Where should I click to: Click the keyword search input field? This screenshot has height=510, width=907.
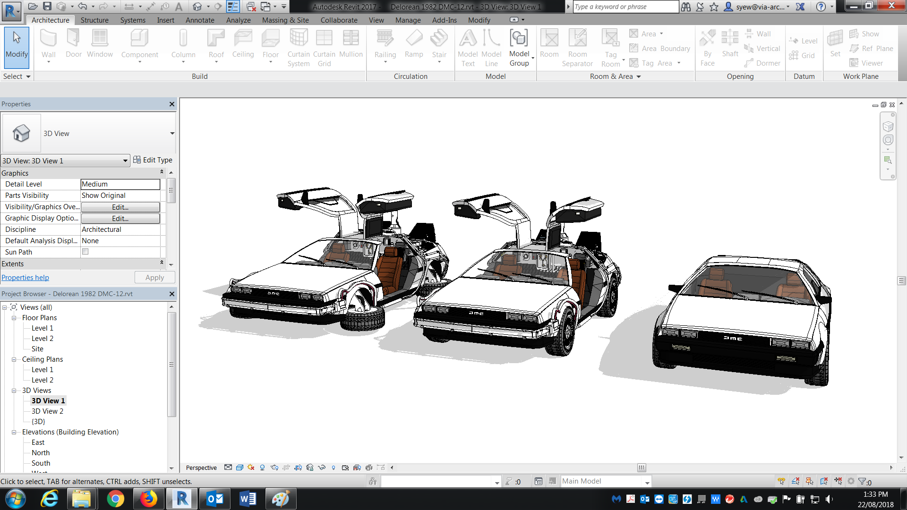click(625, 7)
